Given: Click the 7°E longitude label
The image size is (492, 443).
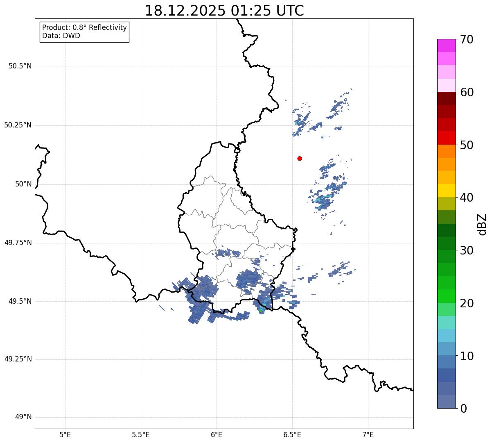Looking at the screenshot, I should (x=368, y=434).
